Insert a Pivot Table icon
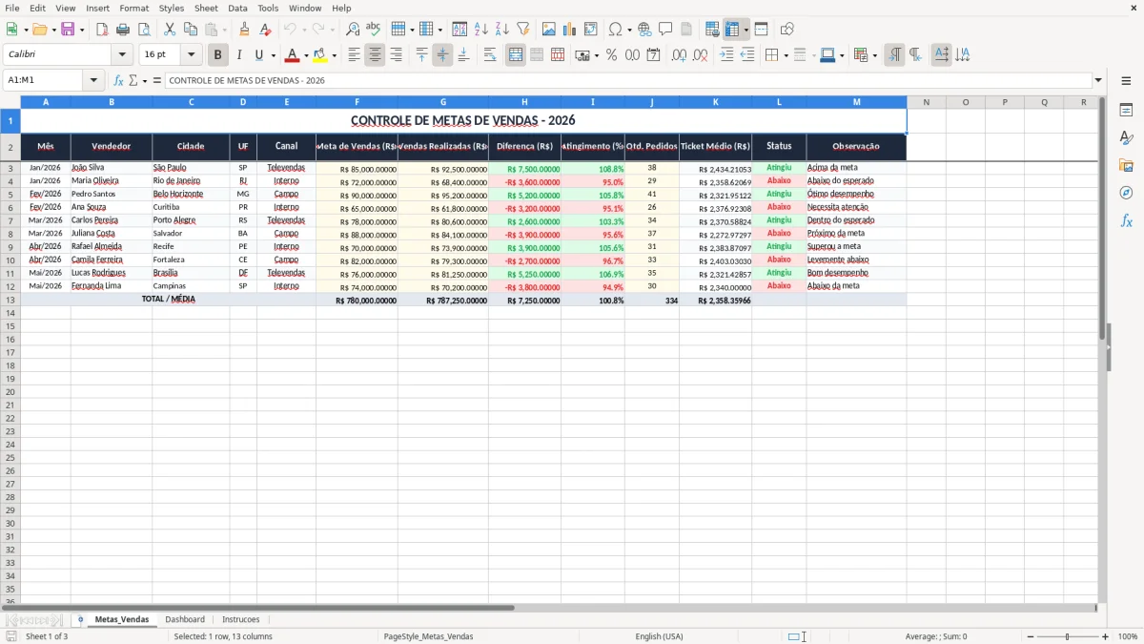1144x644 pixels. [591, 30]
